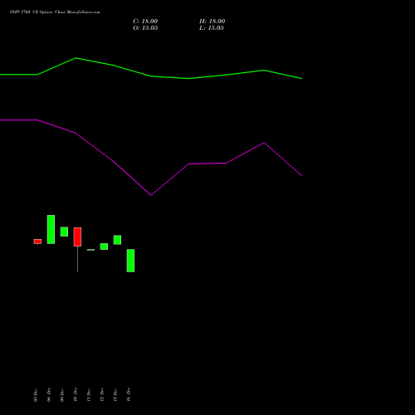The height and width of the screenshot is (415, 415).
Task: Click the 'L: 15.05' low value
Action: tap(212, 28)
